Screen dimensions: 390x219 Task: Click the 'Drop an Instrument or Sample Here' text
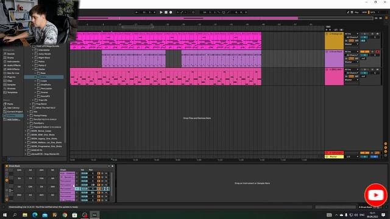coord(252,183)
